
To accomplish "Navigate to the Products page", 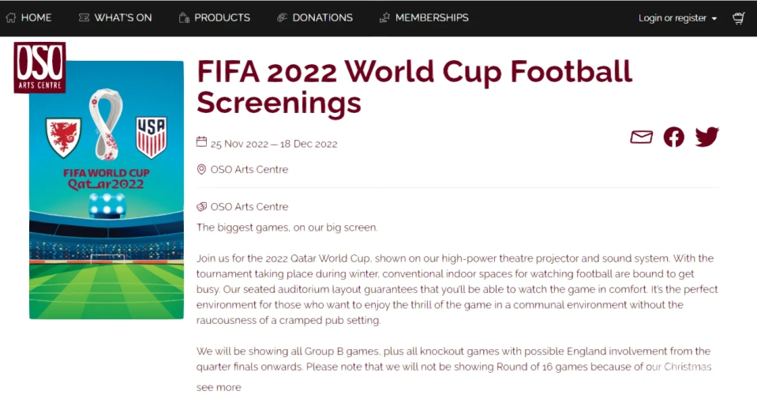I will [x=222, y=17].
